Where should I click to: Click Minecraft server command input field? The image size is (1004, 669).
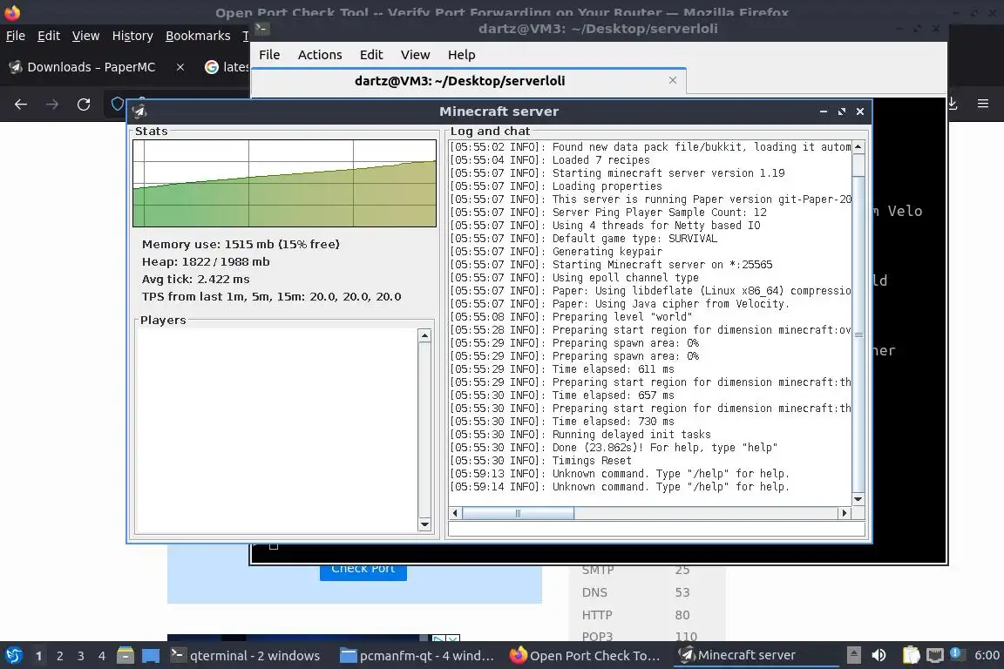point(657,529)
